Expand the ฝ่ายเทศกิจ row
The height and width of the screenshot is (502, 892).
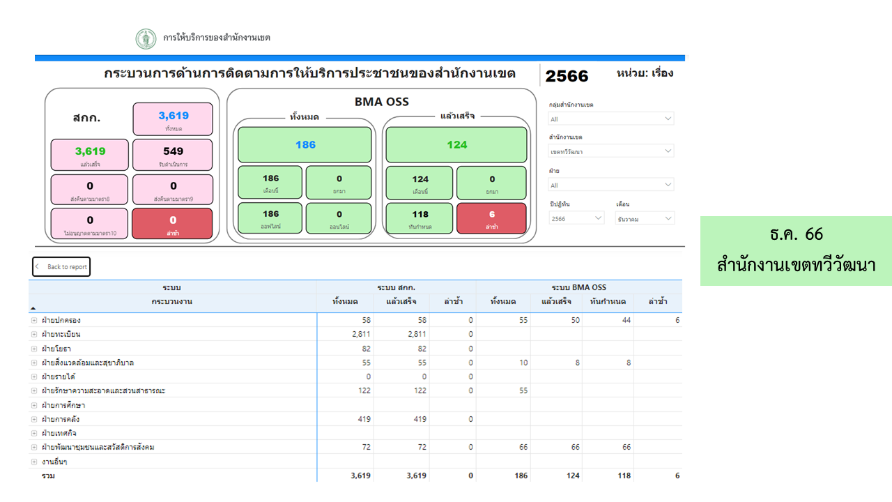(x=33, y=433)
